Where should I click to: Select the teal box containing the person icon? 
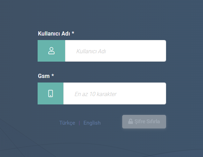click(52, 51)
